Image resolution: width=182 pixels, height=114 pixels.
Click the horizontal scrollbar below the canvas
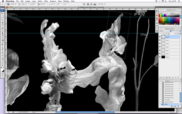(85, 112)
